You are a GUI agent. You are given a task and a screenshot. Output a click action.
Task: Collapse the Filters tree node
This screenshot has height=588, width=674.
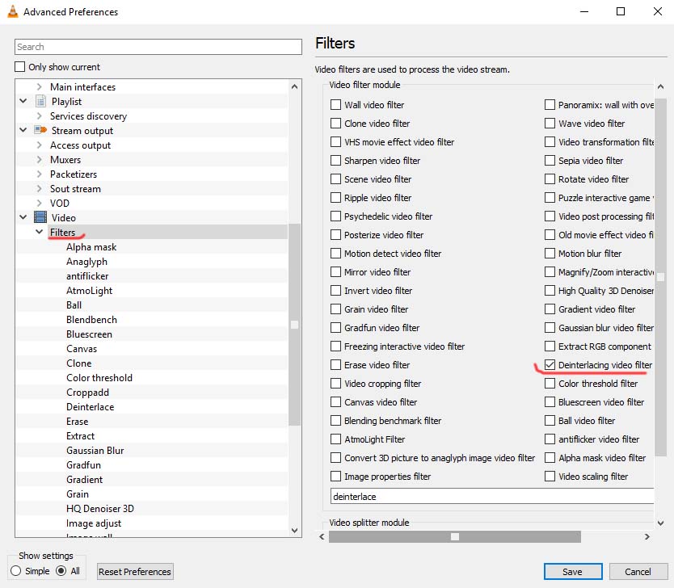click(x=39, y=232)
